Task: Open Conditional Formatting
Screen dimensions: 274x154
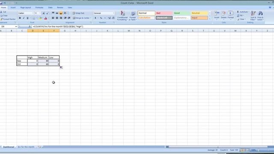Action: (x=122, y=16)
